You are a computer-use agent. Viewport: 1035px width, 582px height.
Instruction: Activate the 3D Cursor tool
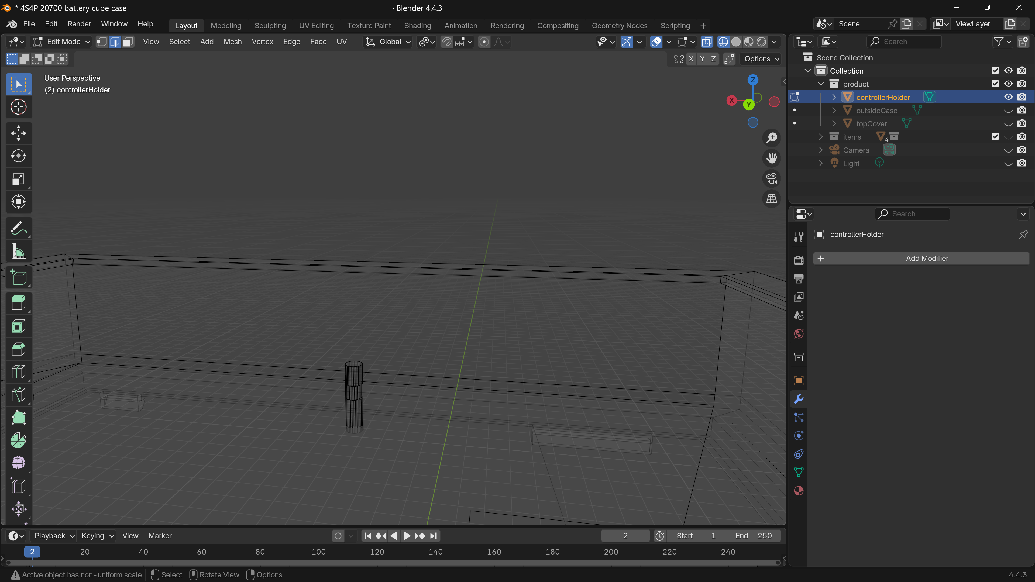(x=19, y=107)
